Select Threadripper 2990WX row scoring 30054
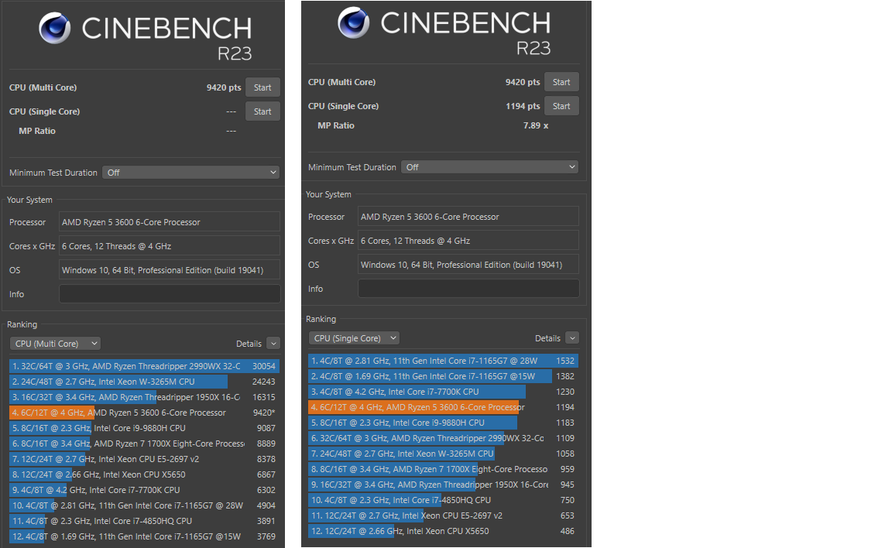Screen dimensions: 892x548 [144, 366]
